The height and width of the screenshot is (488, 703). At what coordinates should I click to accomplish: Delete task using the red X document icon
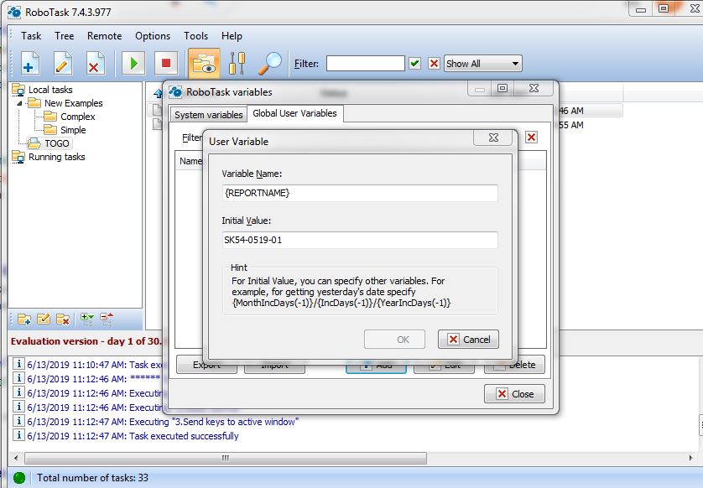[x=95, y=63]
